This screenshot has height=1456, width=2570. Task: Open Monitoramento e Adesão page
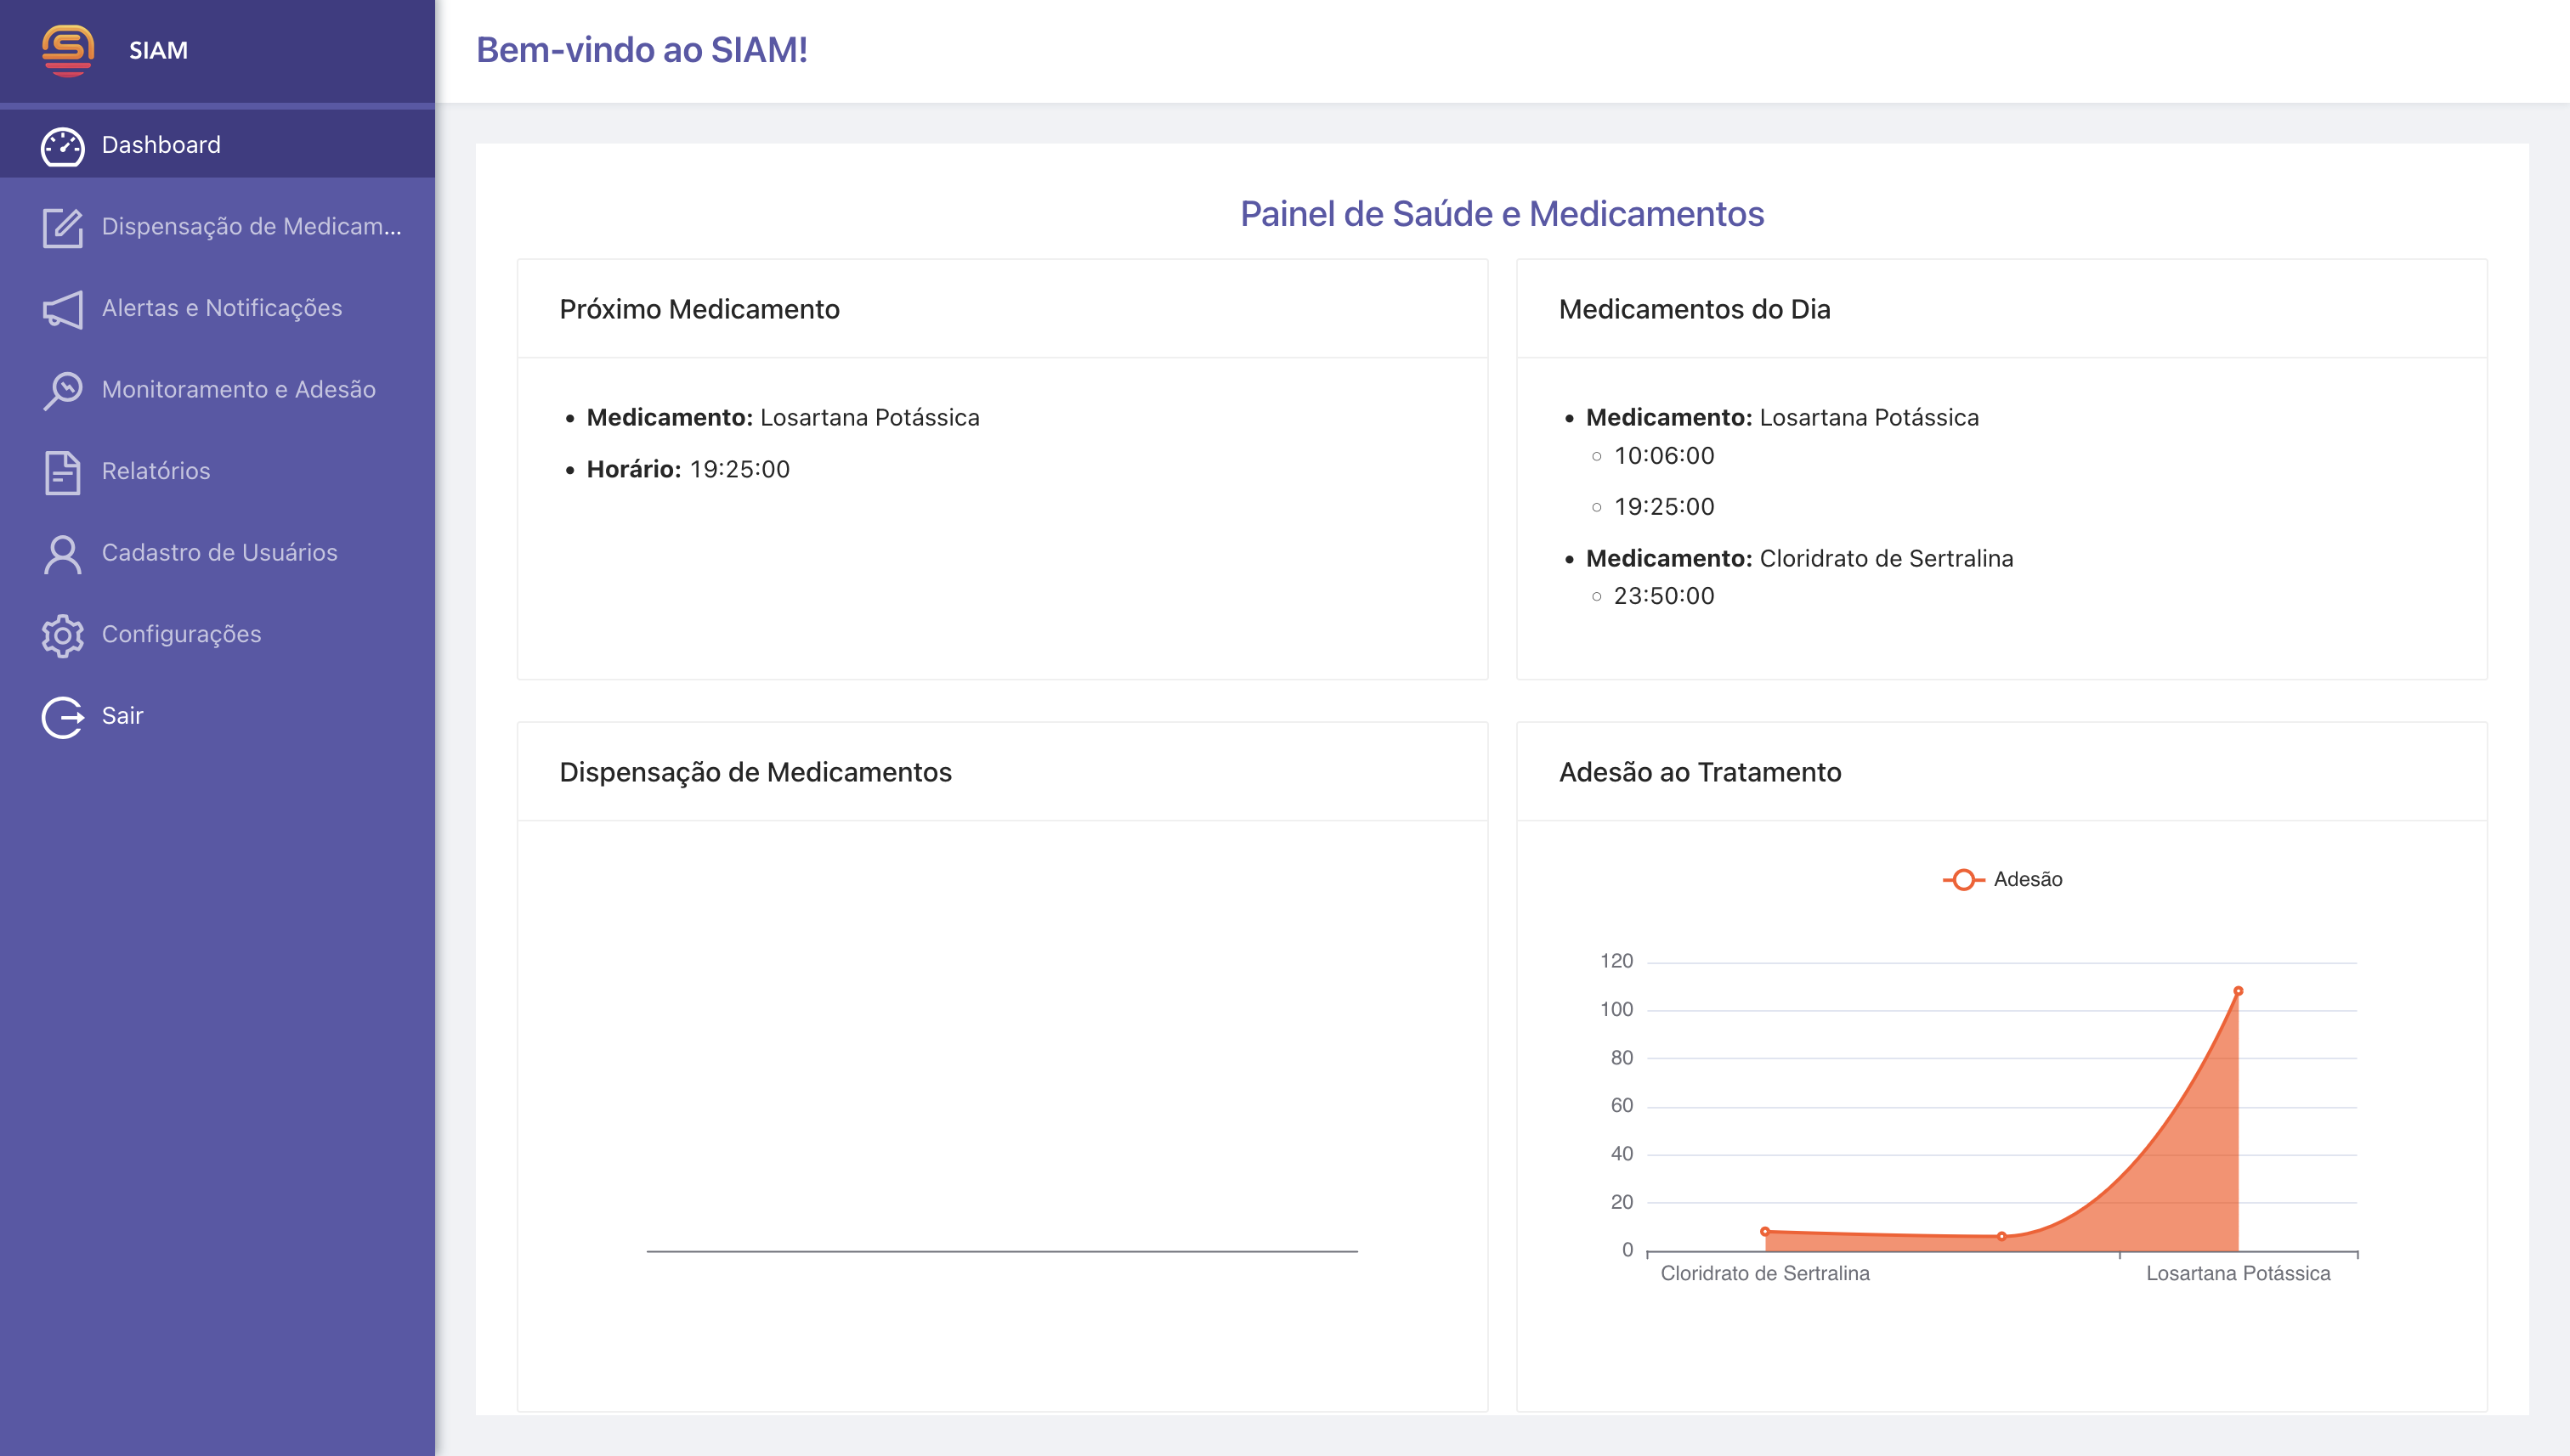click(x=238, y=390)
